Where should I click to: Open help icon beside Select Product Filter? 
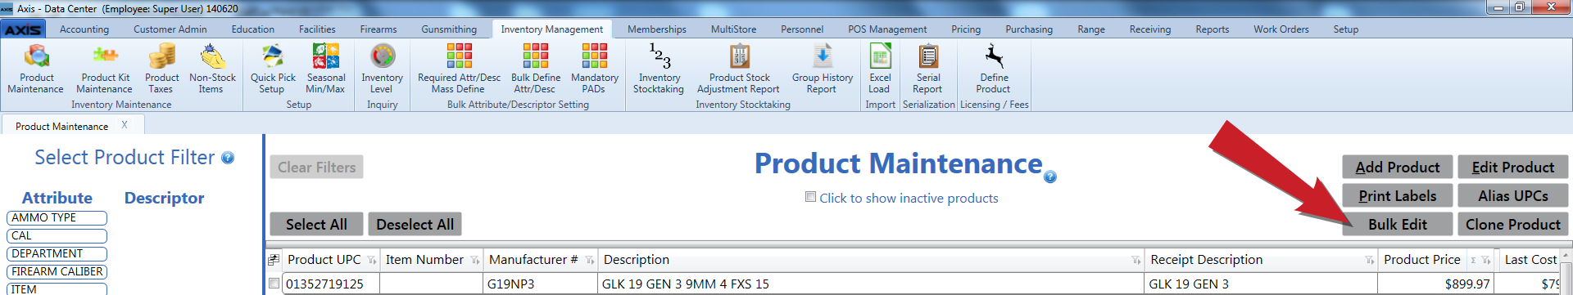(228, 158)
